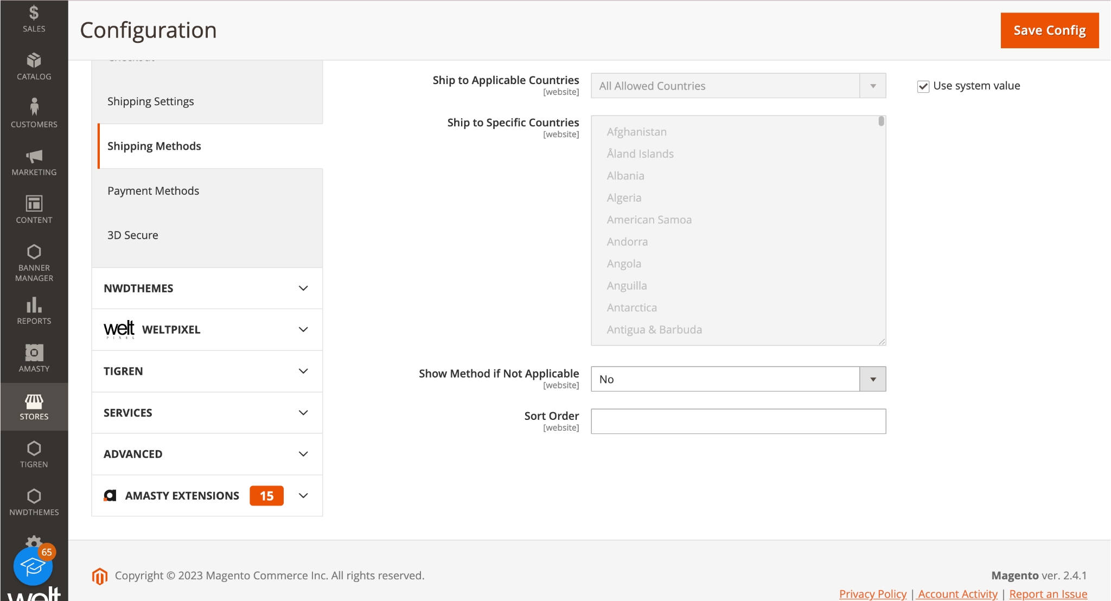The image size is (1111, 601).
Task: Click the Save Config button
Action: coord(1049,30)
